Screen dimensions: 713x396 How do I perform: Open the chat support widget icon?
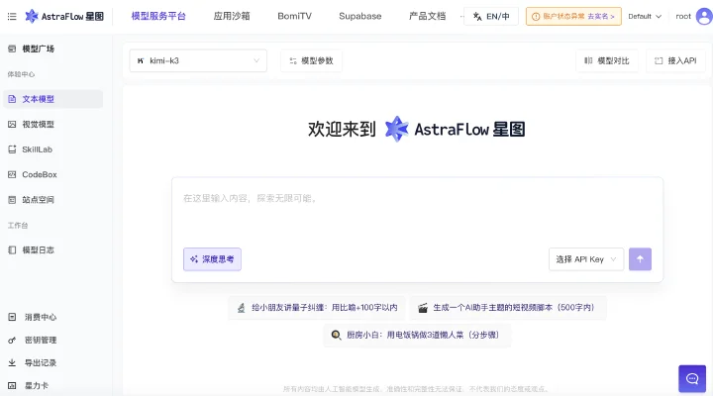click(x=692, y=379)
